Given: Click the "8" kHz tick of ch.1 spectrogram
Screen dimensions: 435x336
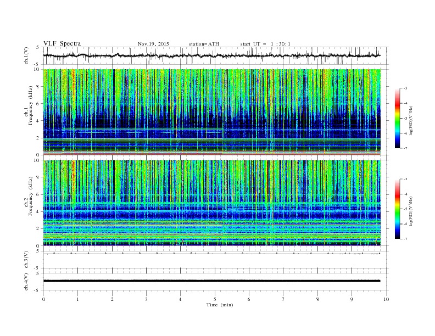Looking at the screenshot, I should coord(38,87).
